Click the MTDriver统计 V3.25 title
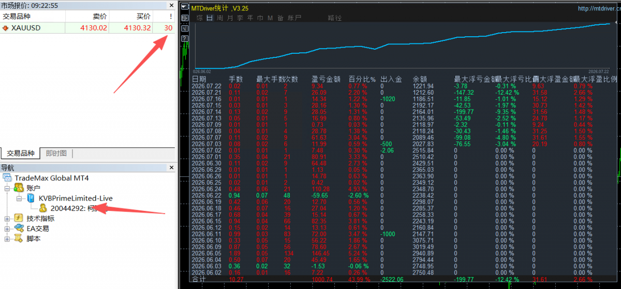This screenshot has width=621, height=289. coord(219,8)
